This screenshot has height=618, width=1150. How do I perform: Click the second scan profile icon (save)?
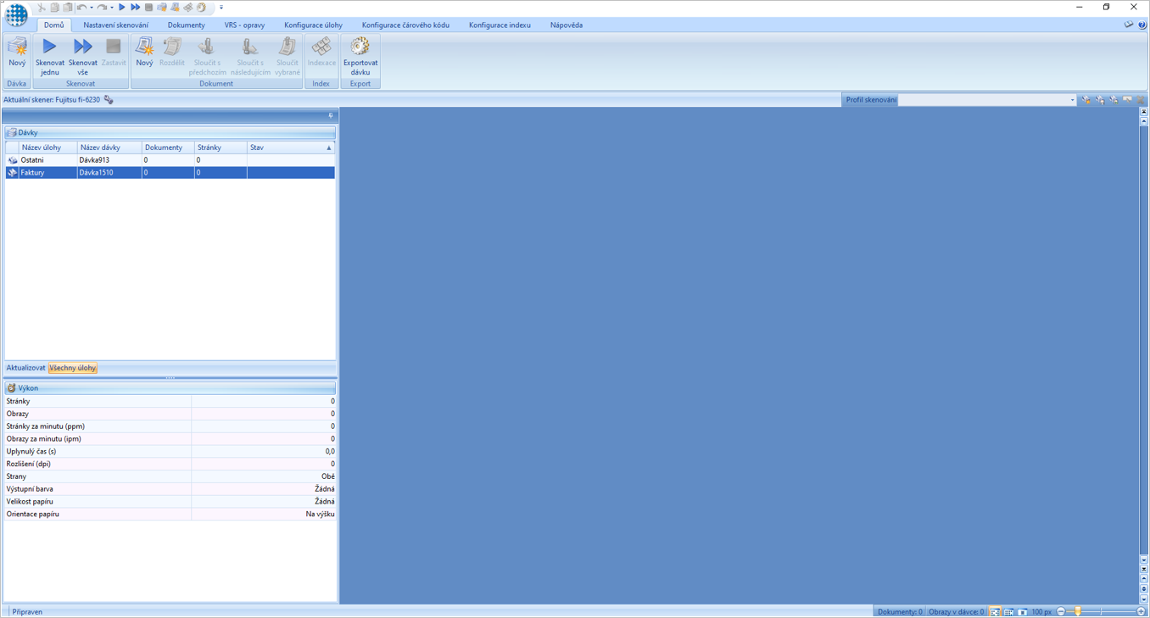(1100, 100)
